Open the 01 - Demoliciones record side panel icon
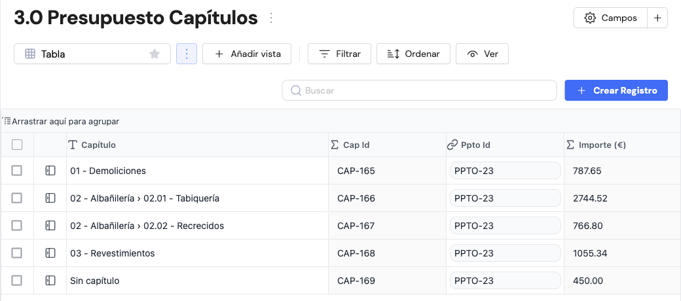 coord(50,171)
